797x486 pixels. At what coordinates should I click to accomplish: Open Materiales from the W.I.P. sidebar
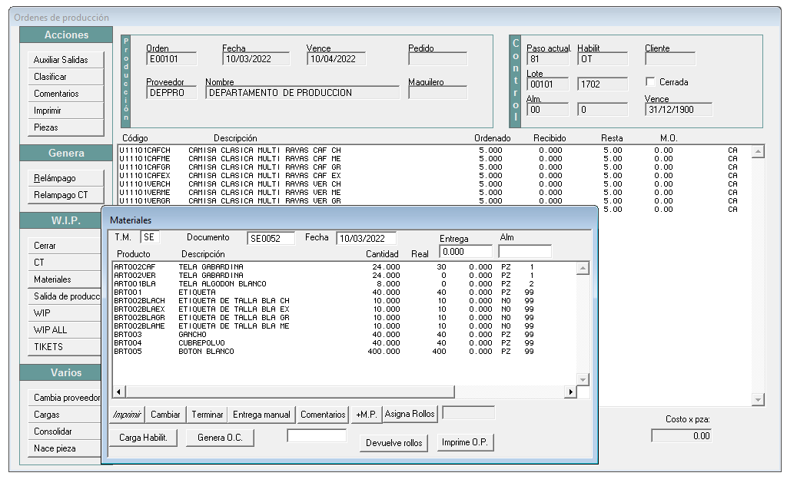65,279
